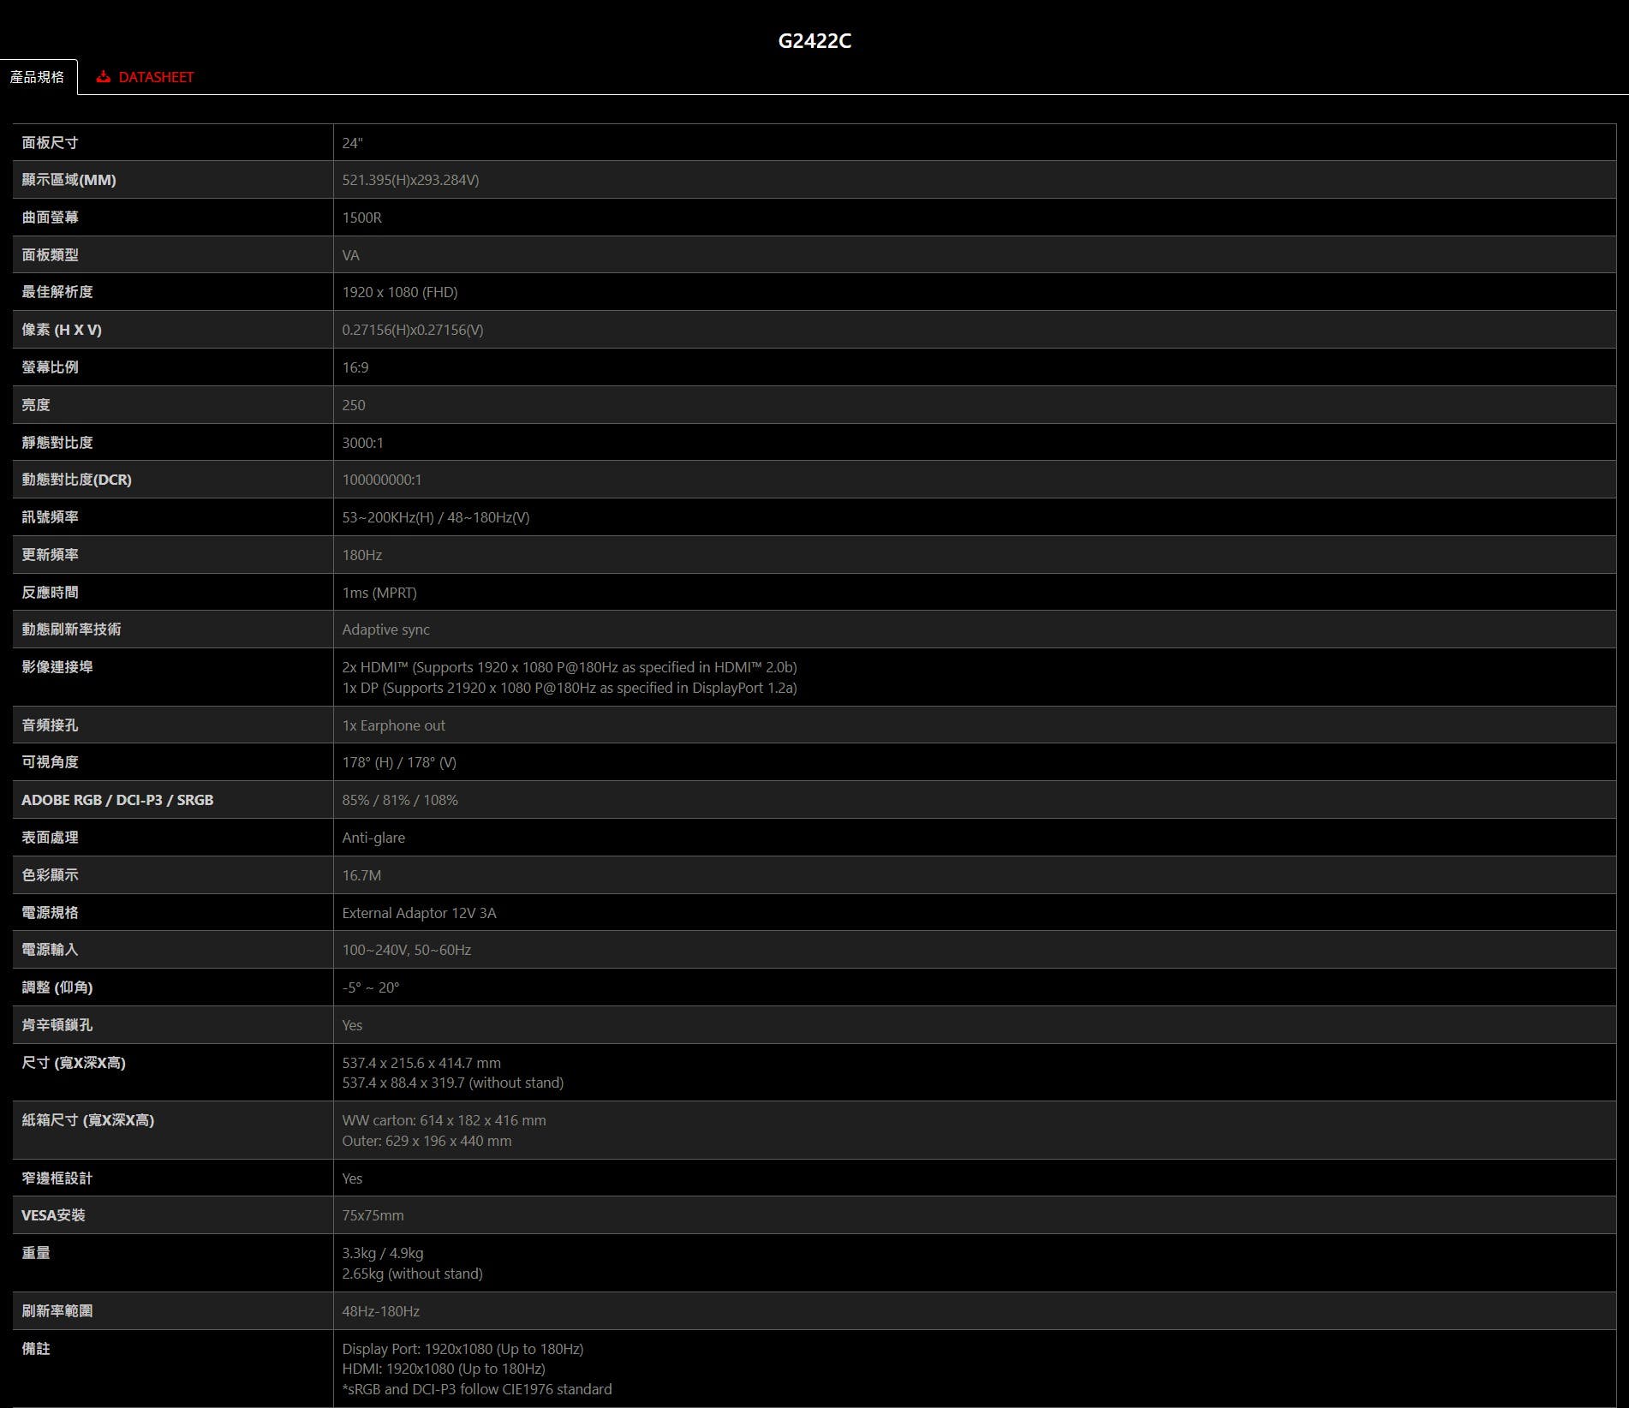Click the 曲面螢幕 row label
Viewport: 1629px width, 1408px height.
coord(50,218)
